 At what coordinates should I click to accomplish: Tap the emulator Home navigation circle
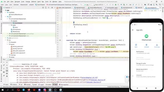pos(146,88)
